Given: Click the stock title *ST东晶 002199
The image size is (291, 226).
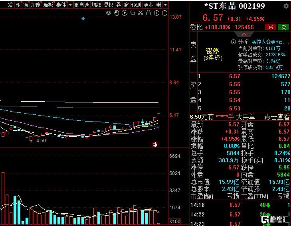Looking at the screenshot, I should (x=235, y=6).
